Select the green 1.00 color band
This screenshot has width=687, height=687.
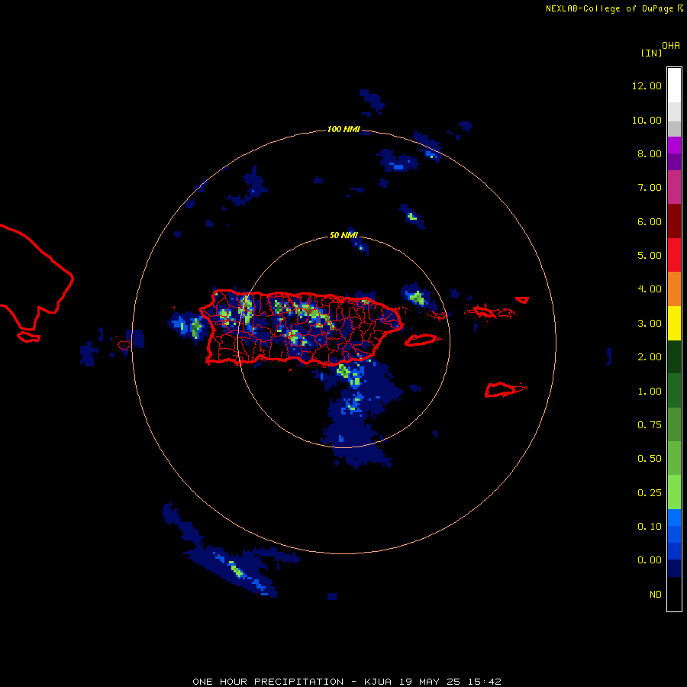(x=674, y=391)
